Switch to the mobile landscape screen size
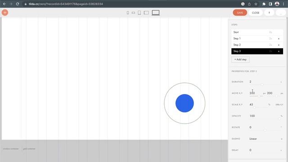The height and width of the screenshot is (162, 288). pos(133,13)
